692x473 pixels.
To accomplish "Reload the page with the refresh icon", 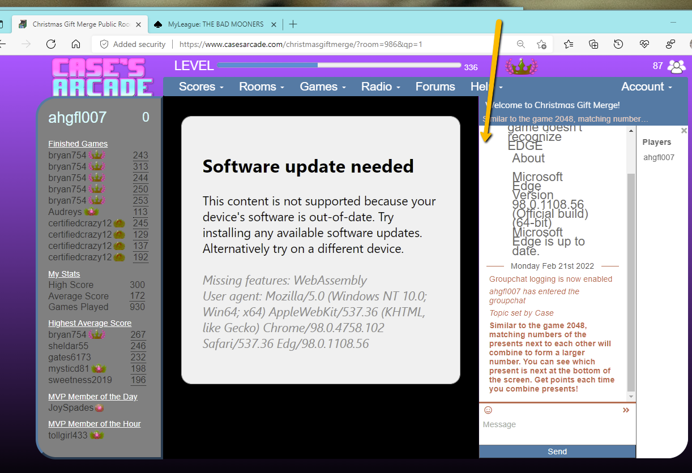I will (51, 44).
